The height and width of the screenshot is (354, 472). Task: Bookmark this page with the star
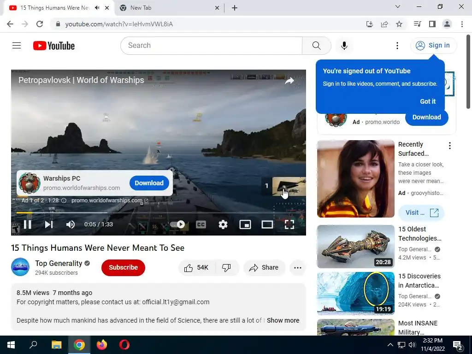coord(399,24)
